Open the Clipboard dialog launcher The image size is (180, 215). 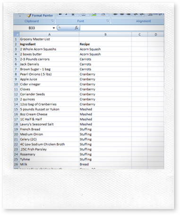(x=52, y=21)
